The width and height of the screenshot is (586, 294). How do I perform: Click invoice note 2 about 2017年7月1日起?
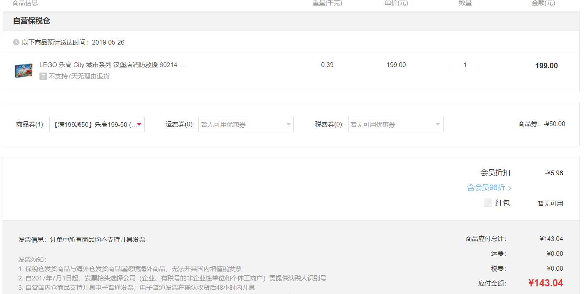[172, 278]
